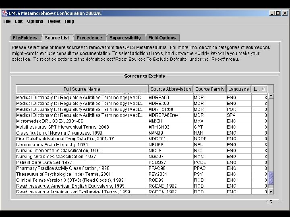Maximize the MetamorphoSys window
This screenshot has width=290, height=217.
pyautogui.click(x=278, y=13)
